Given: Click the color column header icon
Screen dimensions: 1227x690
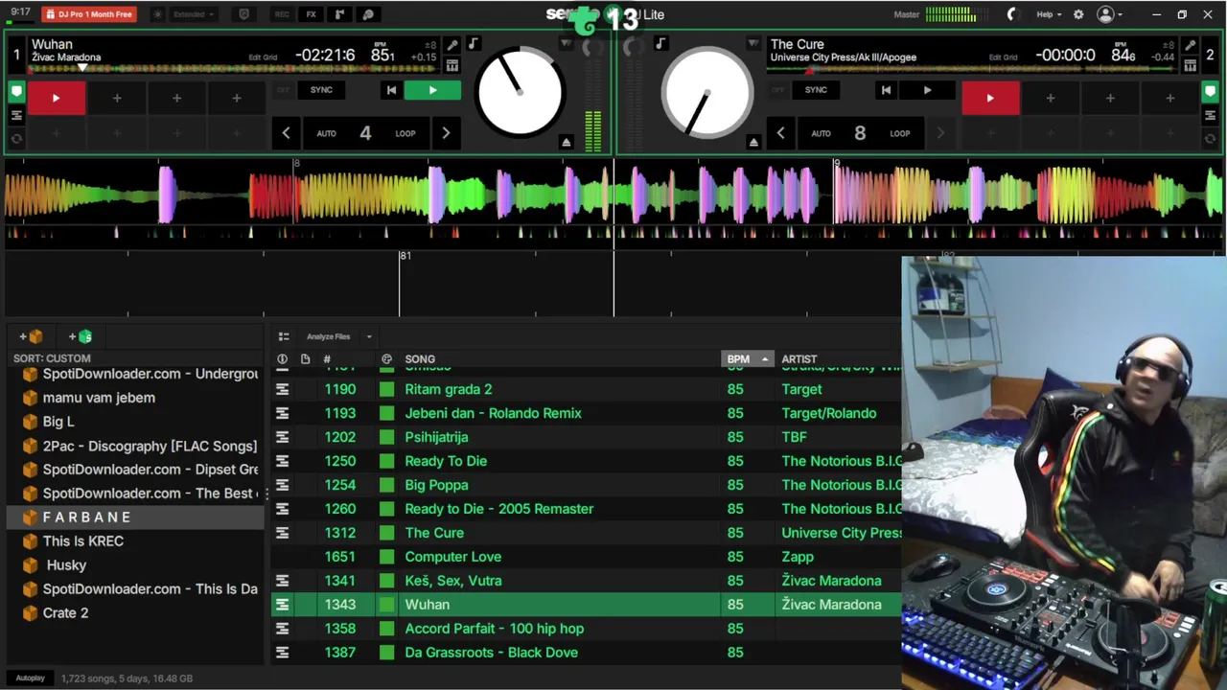Looking at the screenshot, I should point(386,359).
